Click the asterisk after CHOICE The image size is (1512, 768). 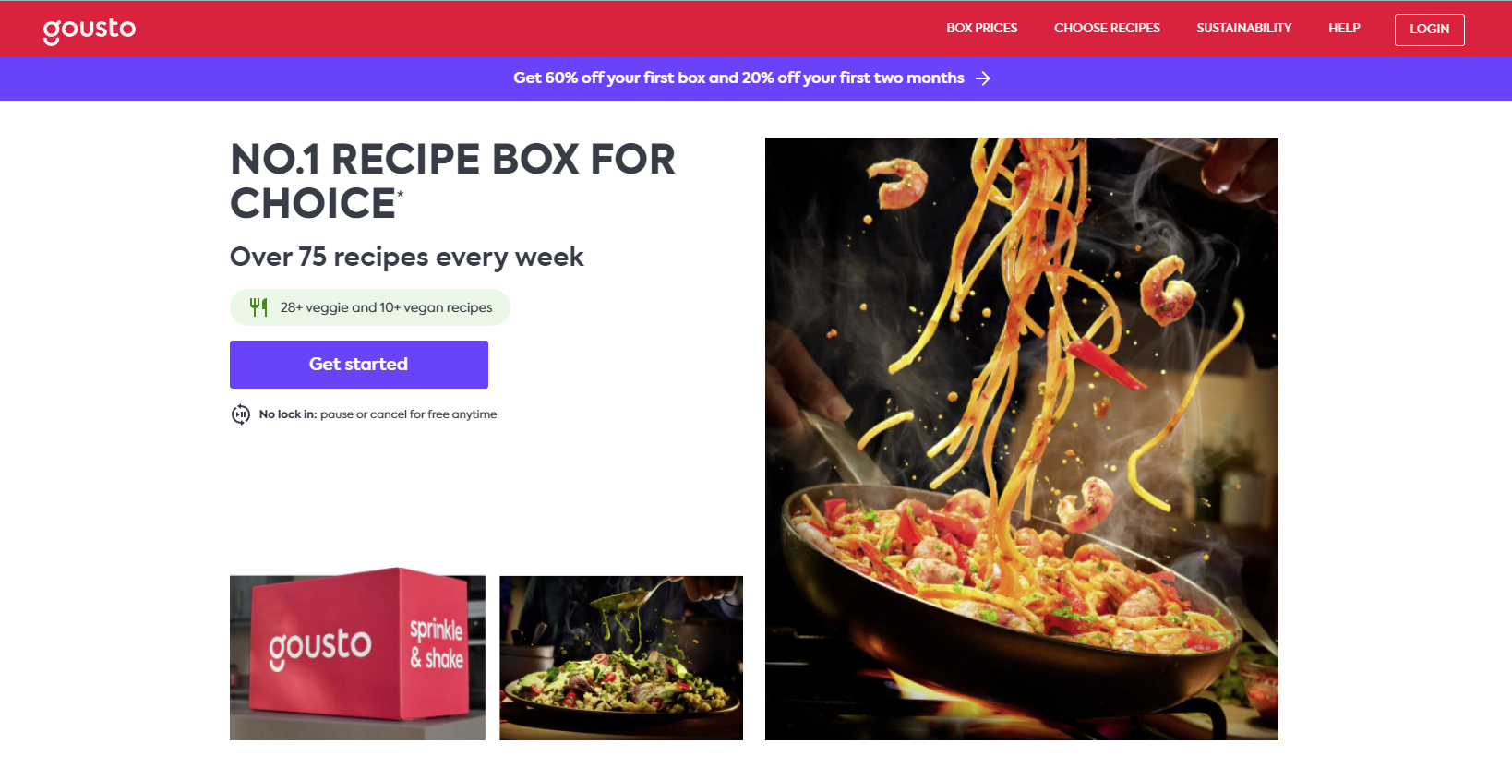click(401, 193)
